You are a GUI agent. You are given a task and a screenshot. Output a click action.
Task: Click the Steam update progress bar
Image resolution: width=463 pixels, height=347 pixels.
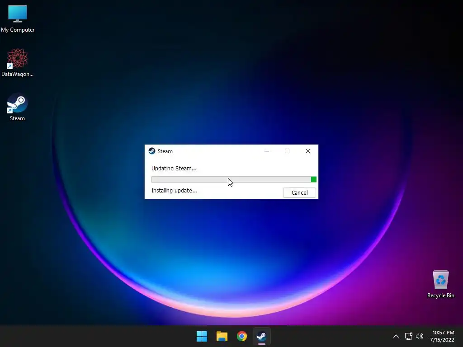[x=234, y=179]
